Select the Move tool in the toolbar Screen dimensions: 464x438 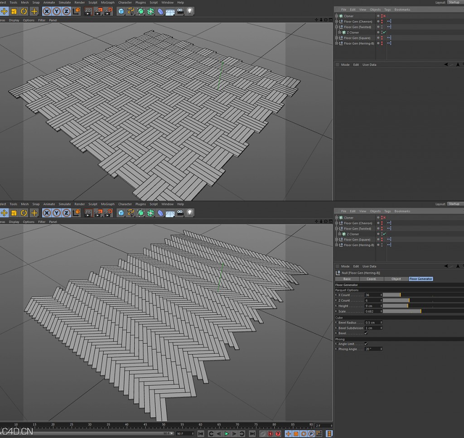coord(4,11)
